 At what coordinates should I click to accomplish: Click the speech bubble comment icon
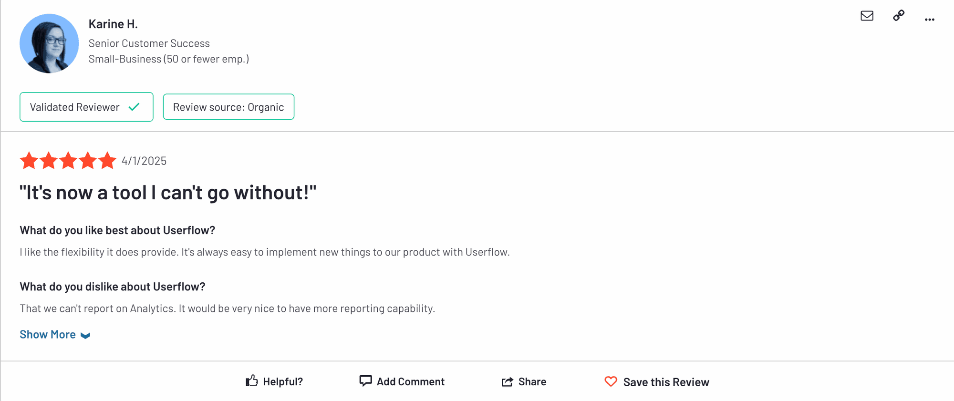[365, 380]
